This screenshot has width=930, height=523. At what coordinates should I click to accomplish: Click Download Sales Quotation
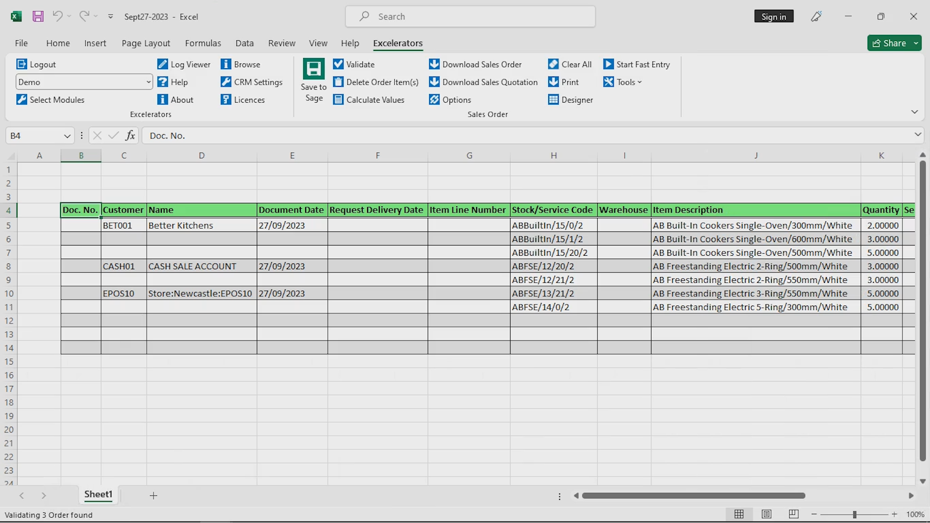pyautogui.click(x=483, y=82)
